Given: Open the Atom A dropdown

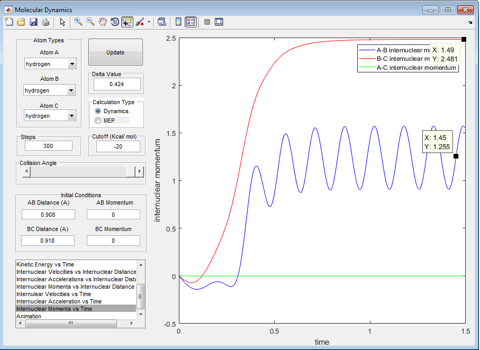Looking at the screenshot, I should pyautogui.click(x=71, y=64).
